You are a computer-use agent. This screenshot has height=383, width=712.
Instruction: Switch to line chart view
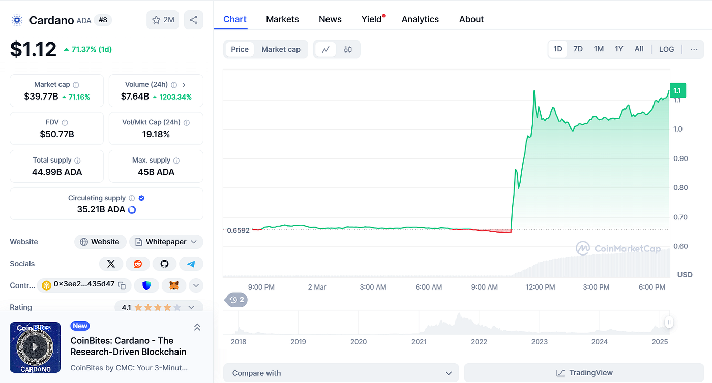click(326, 49)
